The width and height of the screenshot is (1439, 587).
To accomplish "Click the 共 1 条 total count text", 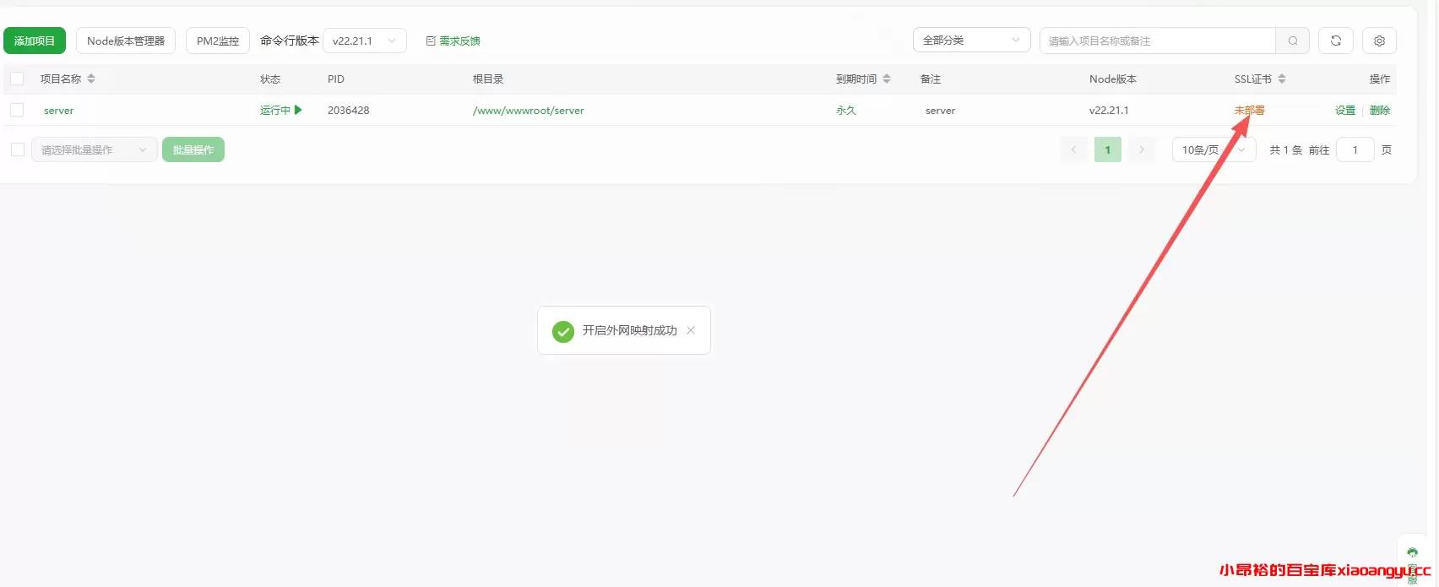I will (1286, 150).
